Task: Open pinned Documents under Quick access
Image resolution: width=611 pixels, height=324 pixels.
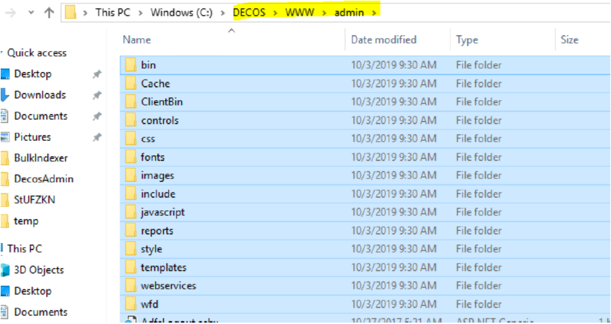Action: coord(41,116)
